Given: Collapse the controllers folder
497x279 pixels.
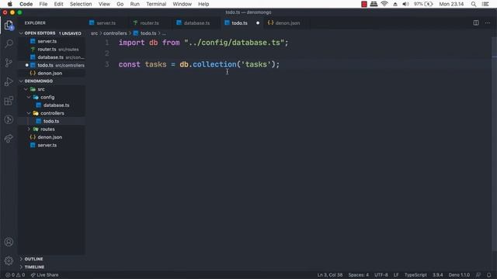Looking at the screenshot, I should (29, 113).
